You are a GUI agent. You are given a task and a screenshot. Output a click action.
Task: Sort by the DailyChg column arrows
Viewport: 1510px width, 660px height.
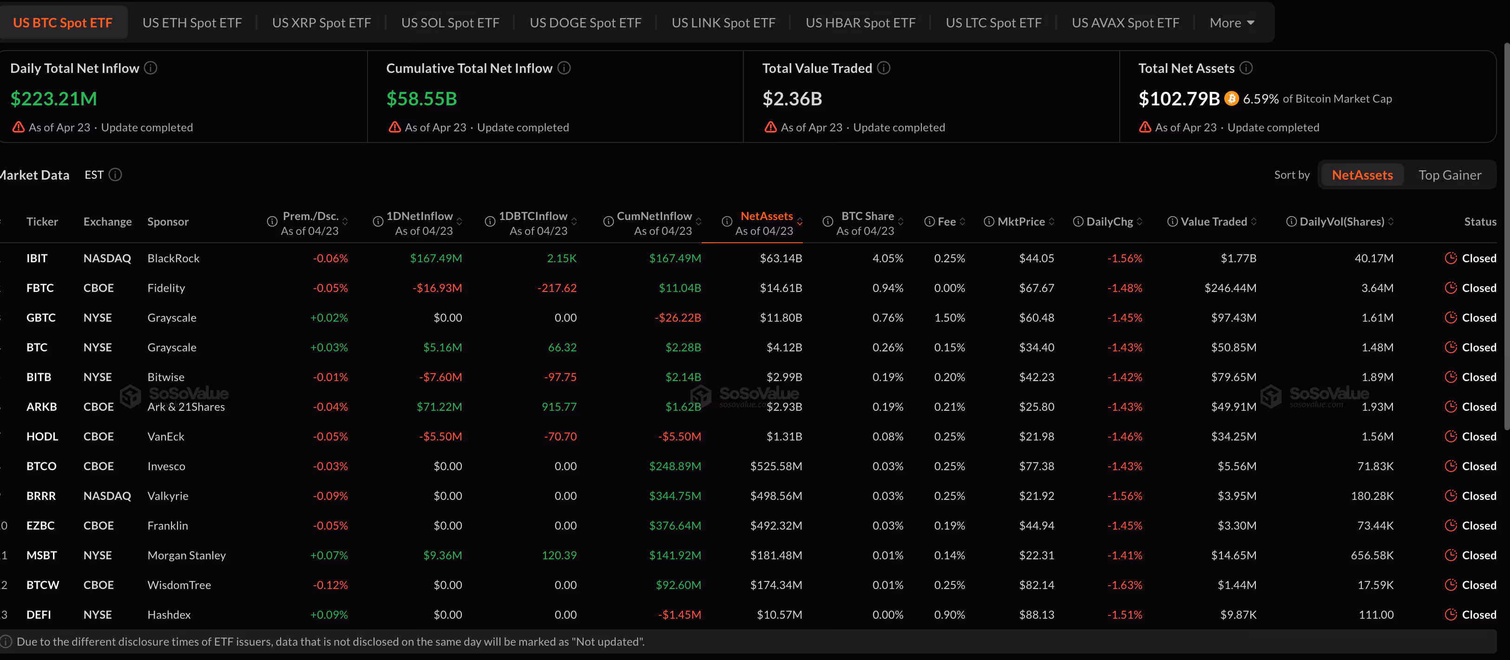coord(1140,221)
